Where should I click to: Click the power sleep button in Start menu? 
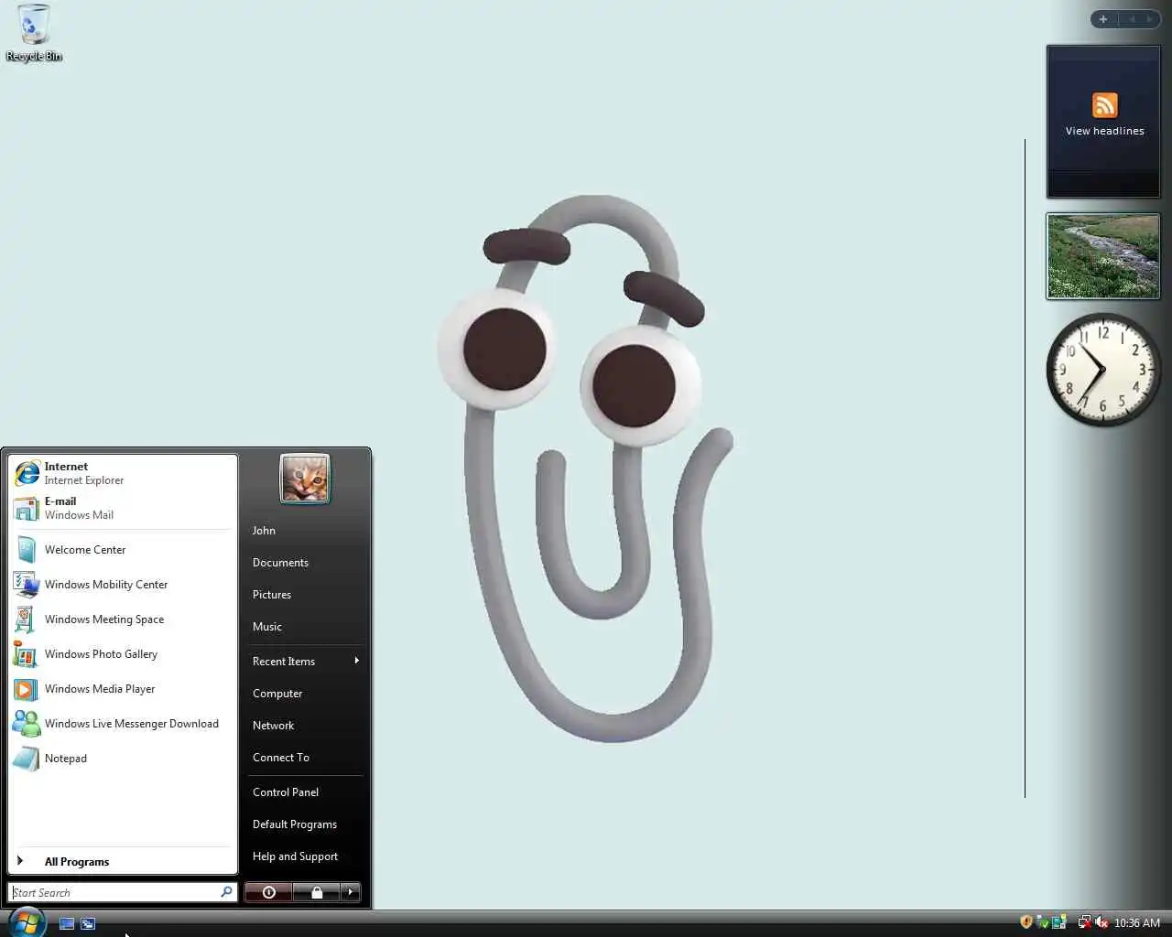[x=268, y=892]
